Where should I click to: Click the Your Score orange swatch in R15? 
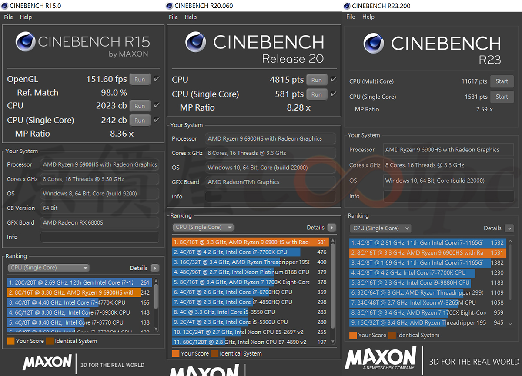click(11, 341)
